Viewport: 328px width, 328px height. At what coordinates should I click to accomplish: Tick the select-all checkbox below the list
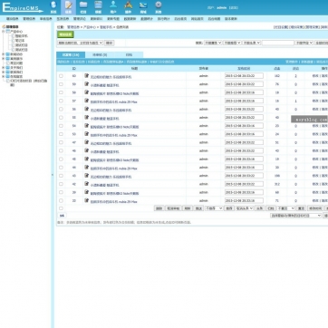(x=61, y=208)
